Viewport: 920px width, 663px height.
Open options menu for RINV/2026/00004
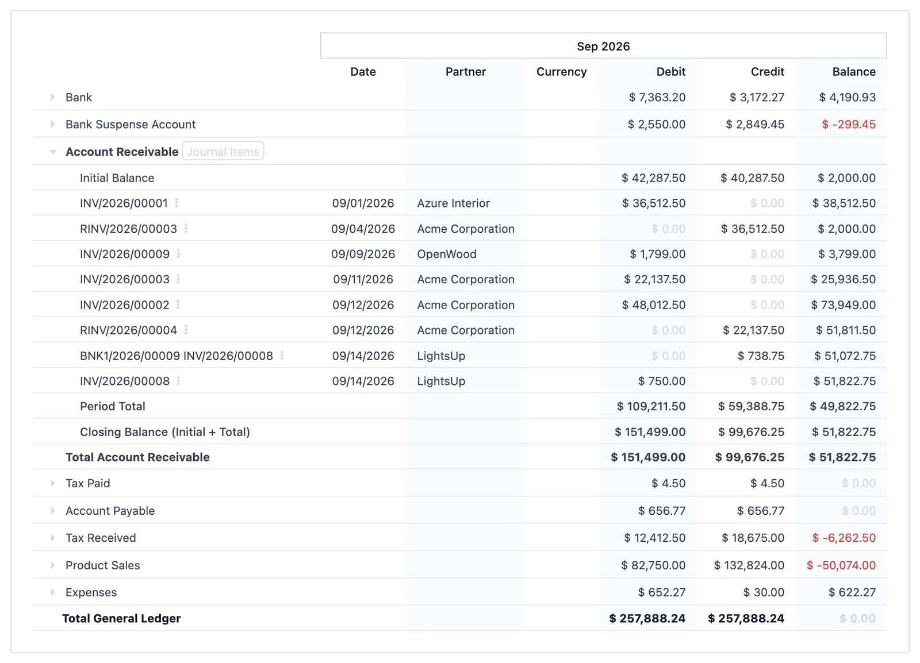click(x=186, y=330)
